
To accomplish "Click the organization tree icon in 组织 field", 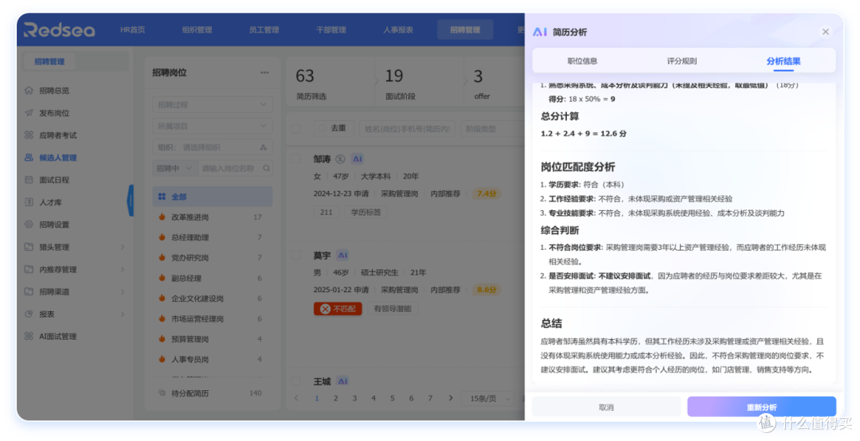I will tap(264, 147).
